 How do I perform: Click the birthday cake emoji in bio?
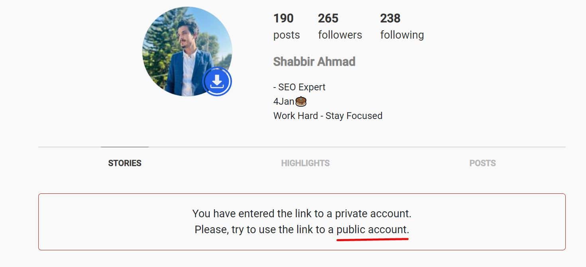[301, 101]
